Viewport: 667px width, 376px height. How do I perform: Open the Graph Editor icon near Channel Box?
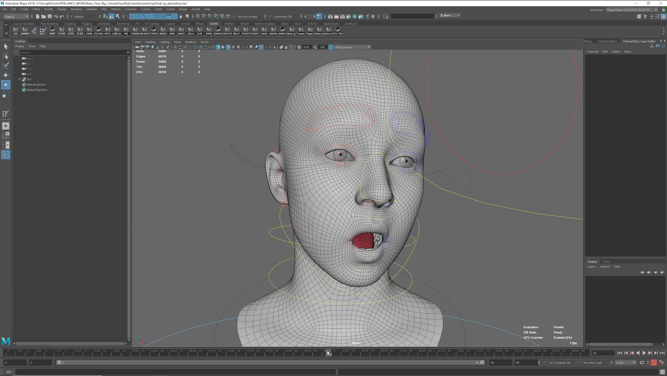[663, 46]
